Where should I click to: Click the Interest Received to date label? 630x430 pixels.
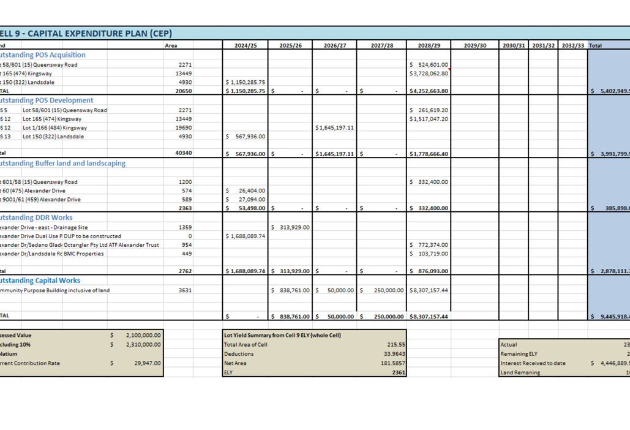(533, 363)
